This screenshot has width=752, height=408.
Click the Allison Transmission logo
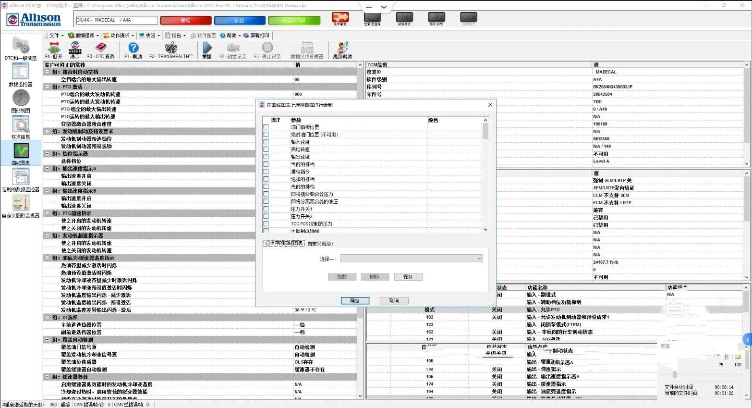tap(34, 20)
